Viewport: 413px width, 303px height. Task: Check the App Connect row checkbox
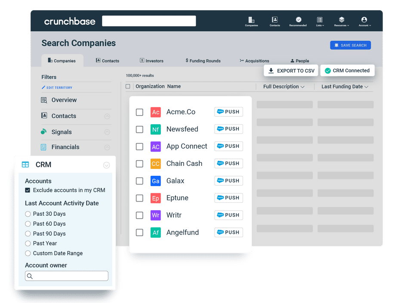pos(139,147)
